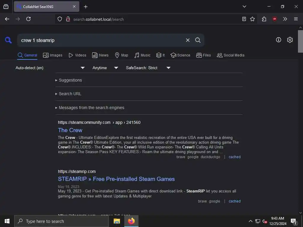Image resolution: width=303 pixels, height=227 pixels.
Task: Switch to the News tab
Action: coord(100,55)
